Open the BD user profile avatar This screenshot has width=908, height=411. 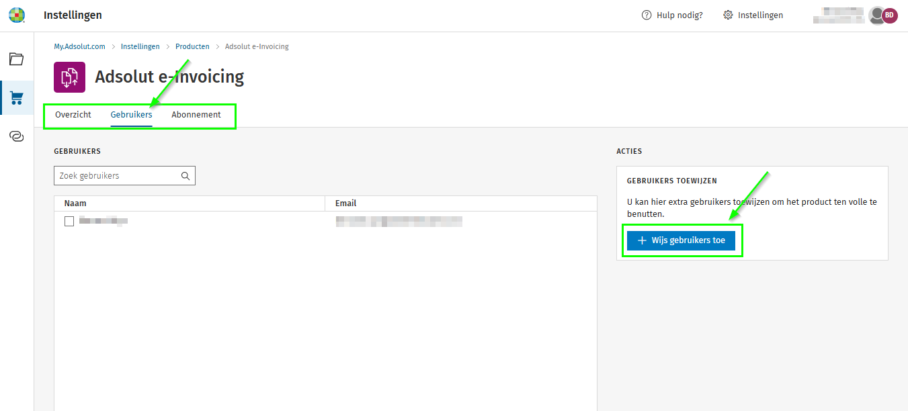(889, 15)
